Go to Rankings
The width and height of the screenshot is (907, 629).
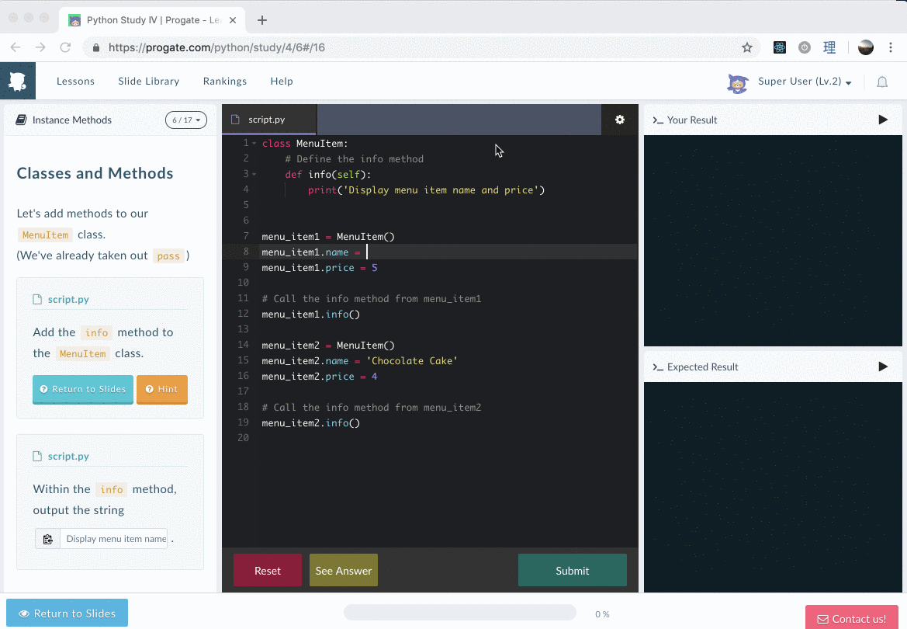224,81
